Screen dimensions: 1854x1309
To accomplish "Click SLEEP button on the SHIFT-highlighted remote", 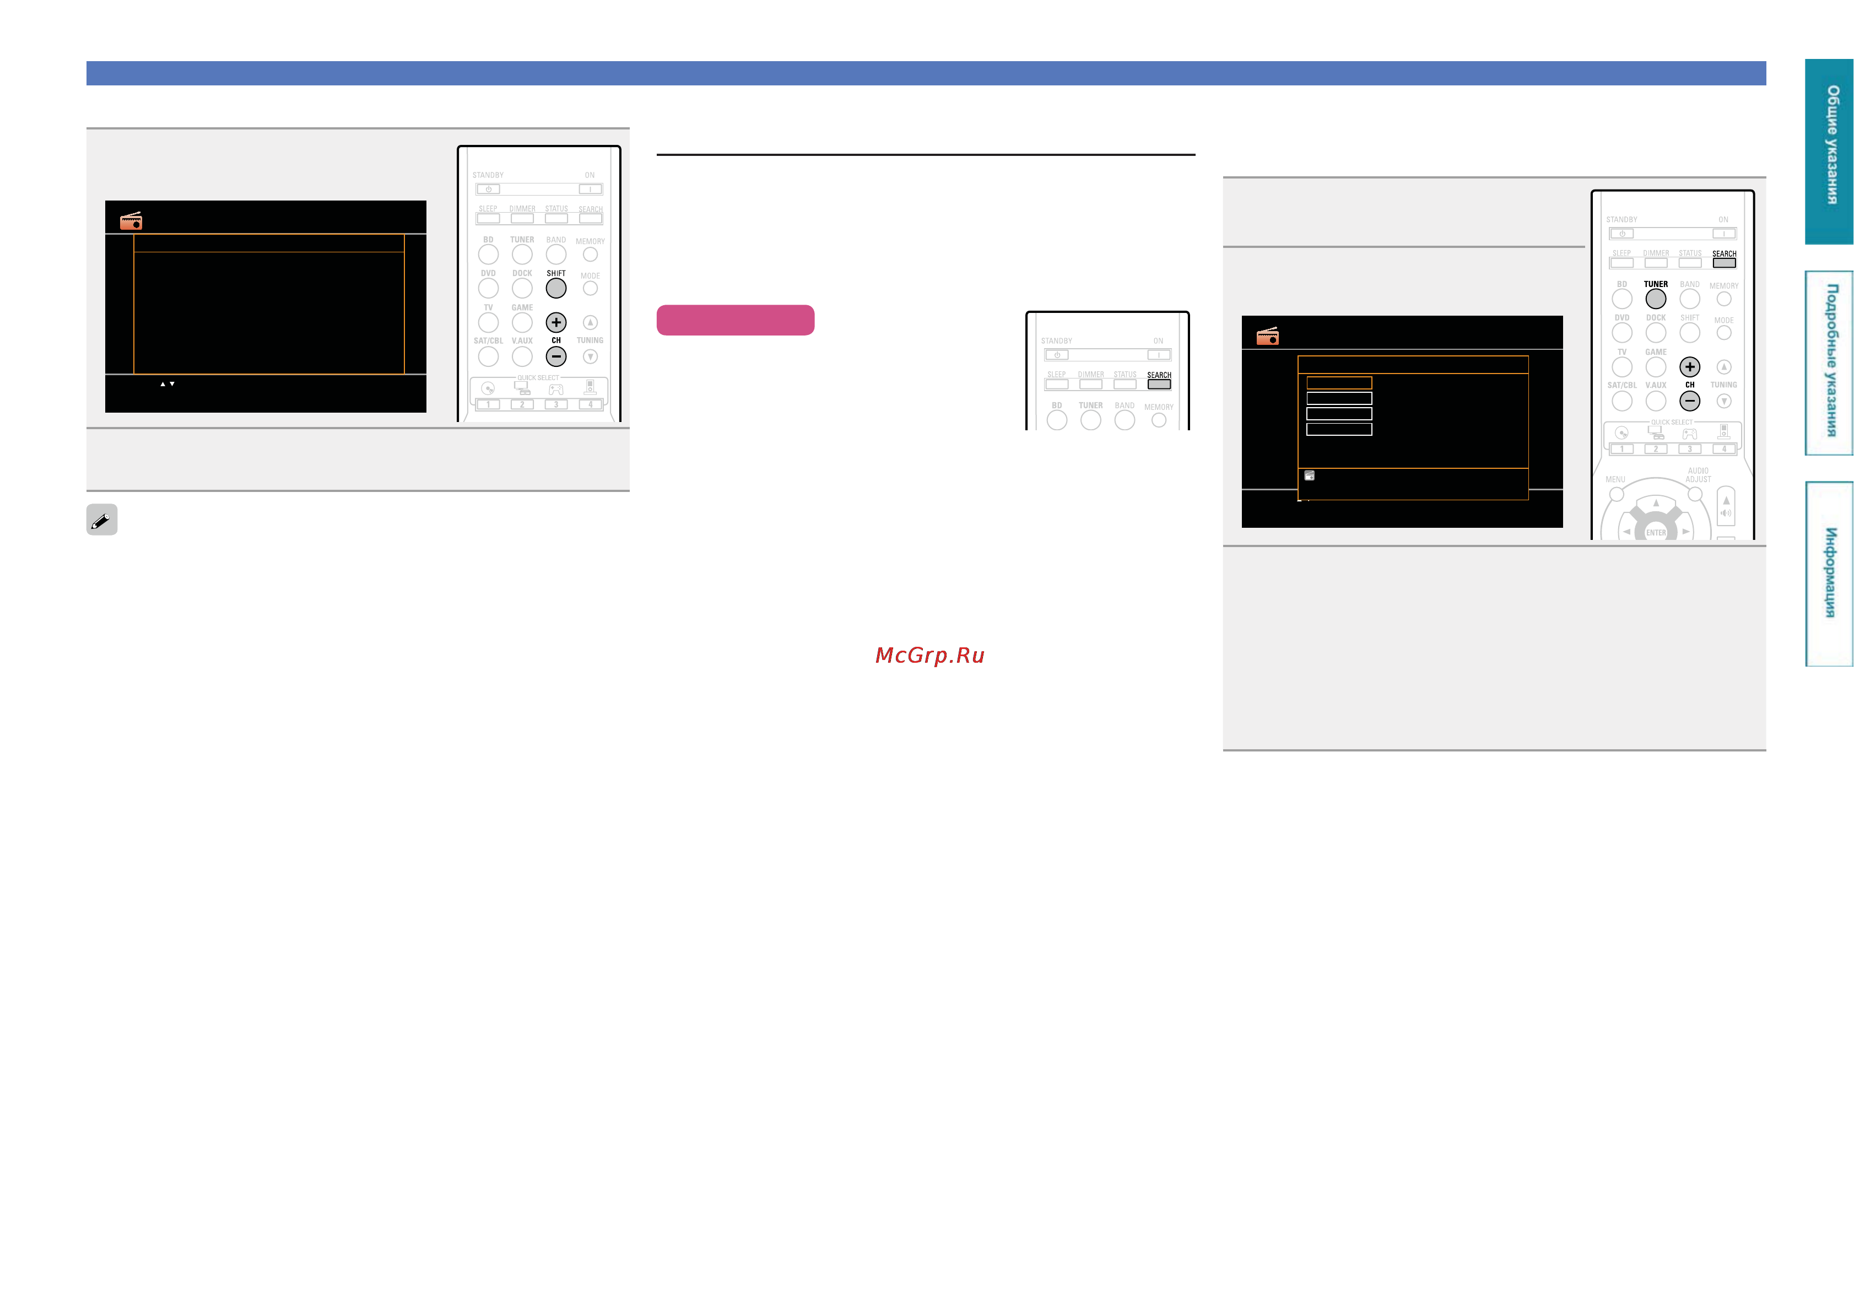I will [x=489, y=218].
